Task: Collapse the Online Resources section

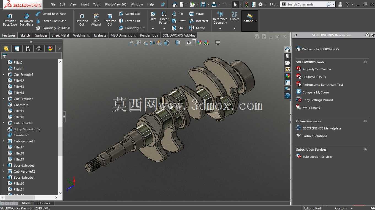Action: (x=365, y=121)
